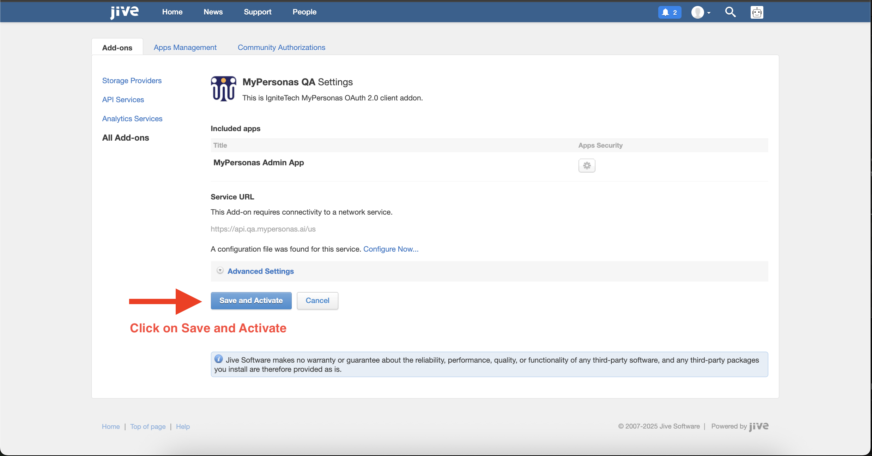
Task: Expand Advanced Settings arrow icon
Action: pyautogui.click(x=220, y=271)
